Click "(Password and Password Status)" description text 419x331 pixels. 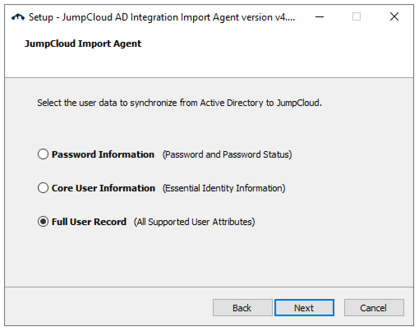coord(227,154)
